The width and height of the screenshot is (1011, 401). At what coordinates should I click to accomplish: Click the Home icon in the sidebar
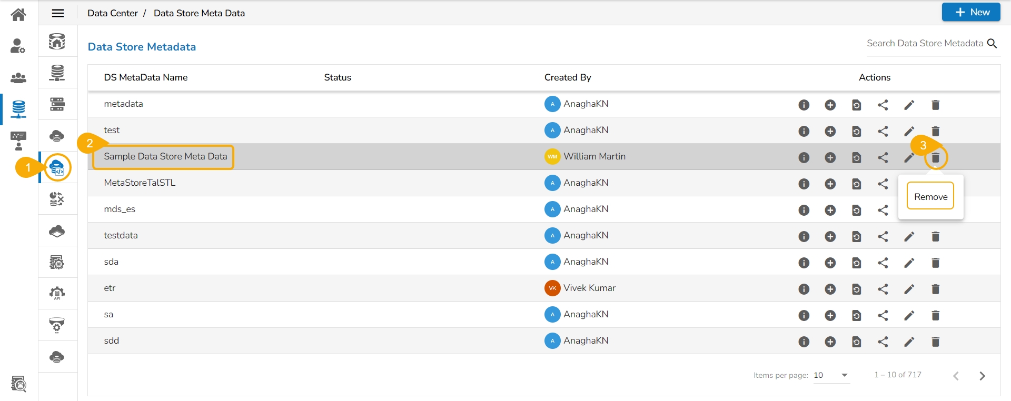click(x=18, y=14)
